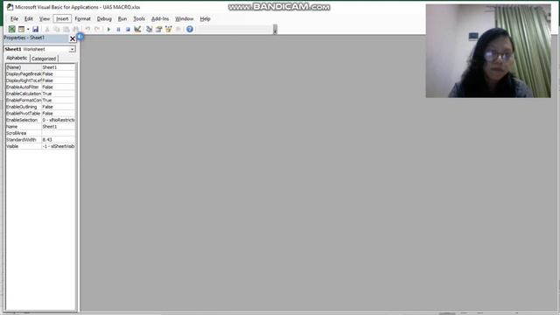Click the Paste toolbar icon

[66, 29]
